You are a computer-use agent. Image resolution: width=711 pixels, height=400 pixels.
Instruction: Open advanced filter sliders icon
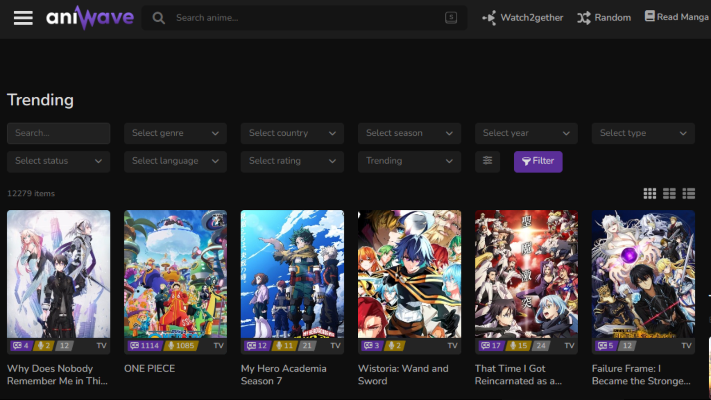tap(487, 161)
